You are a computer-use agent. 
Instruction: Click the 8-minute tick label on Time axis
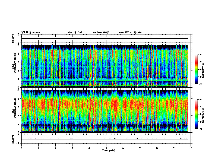[x=157, y=148]
